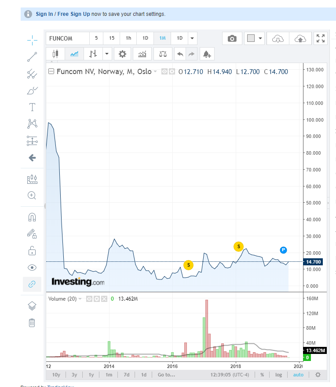Select the bars chart style icon
The width and height of the screenshot is (336, 387).
point(93,54)
